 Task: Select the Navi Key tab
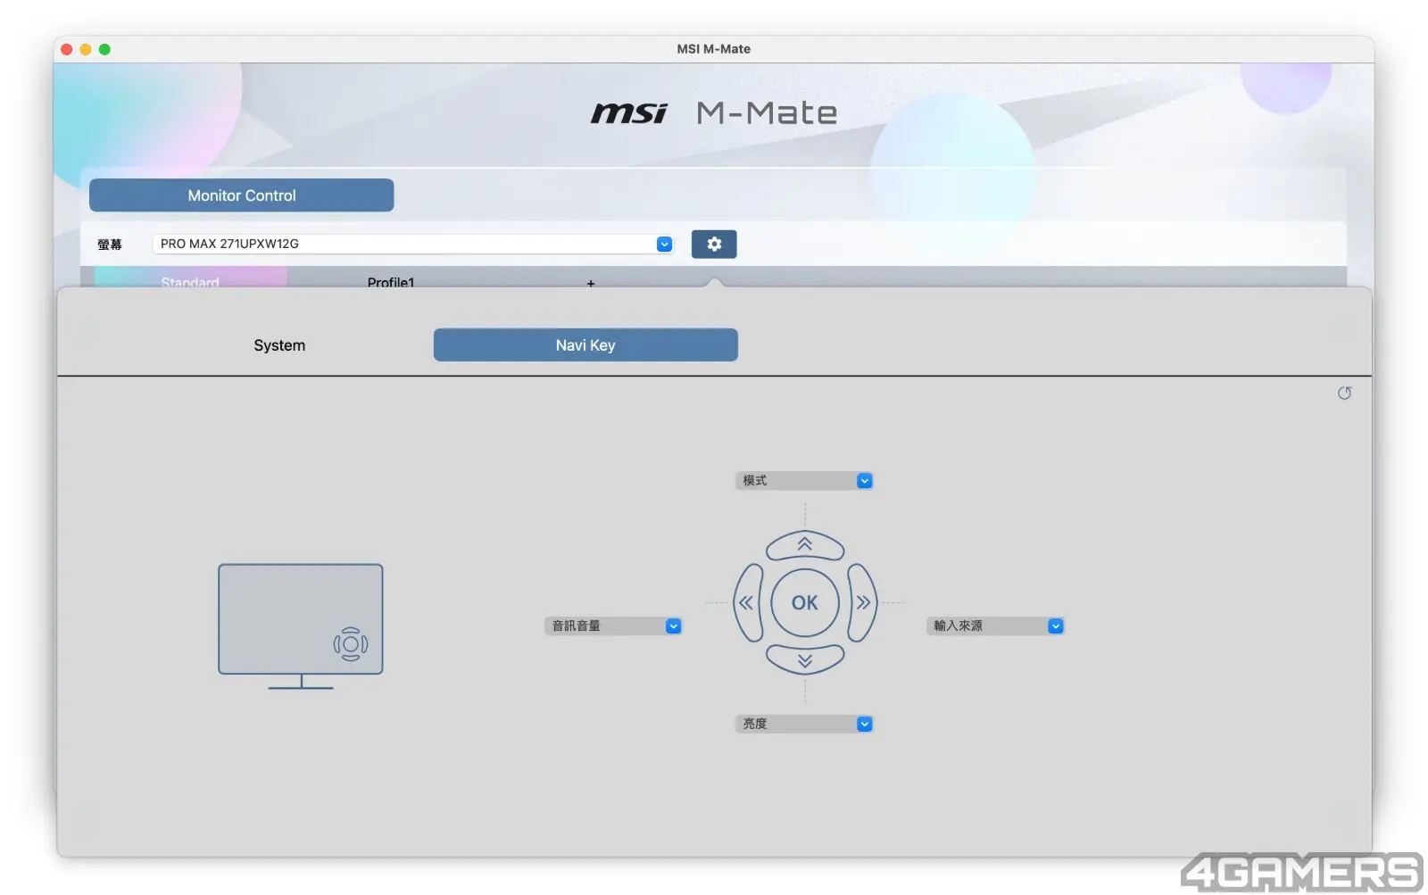click(x=585, y=345)
